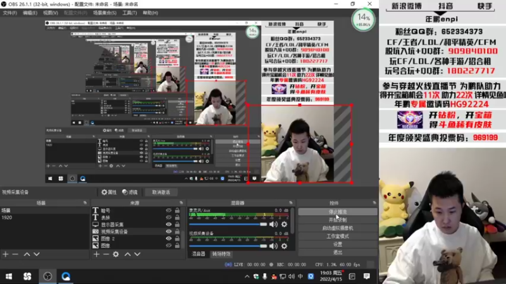Open taskbar clock showing 19:03
506x284 pixels.
pos(331,276)
